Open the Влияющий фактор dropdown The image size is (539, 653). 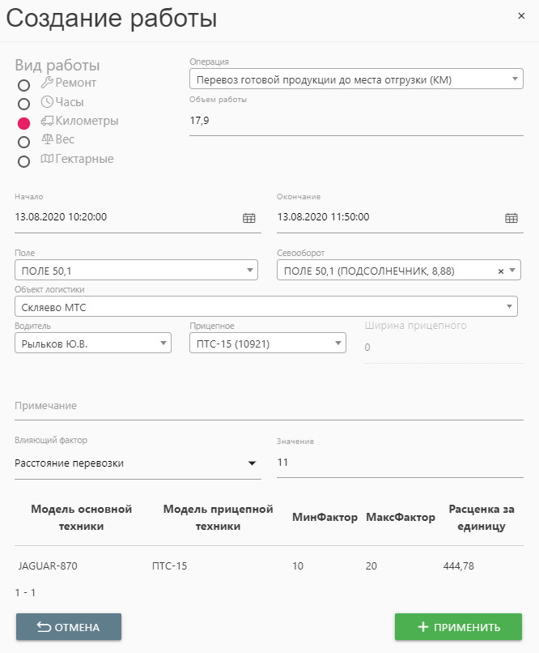(138, 463)
